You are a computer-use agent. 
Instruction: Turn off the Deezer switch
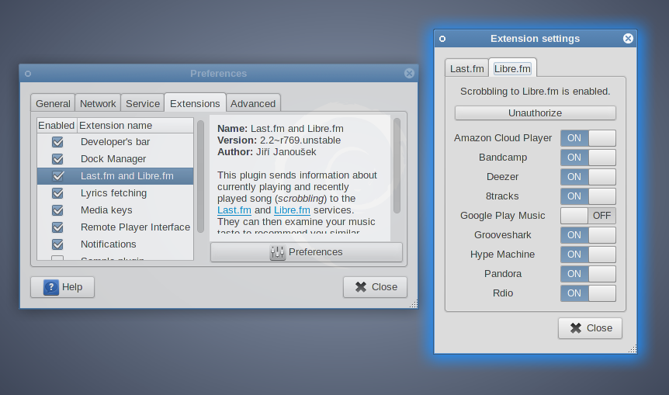pos(588,177)
